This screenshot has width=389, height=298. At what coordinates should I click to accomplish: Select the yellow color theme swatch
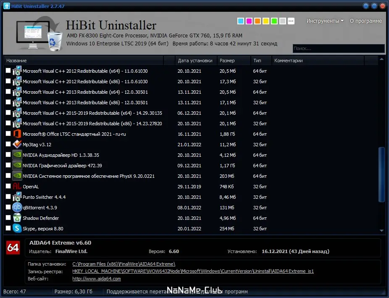(x=266, y=21)
